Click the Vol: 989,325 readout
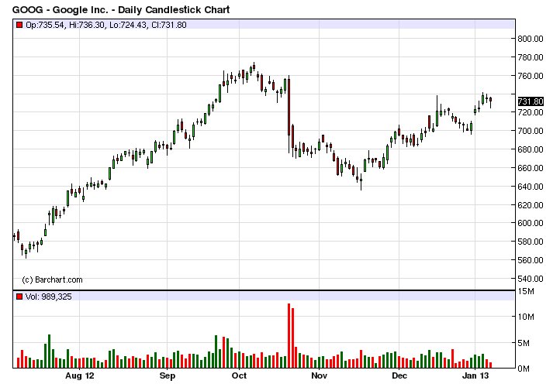The width and height of the screenshot is (560, 384). 49,297
